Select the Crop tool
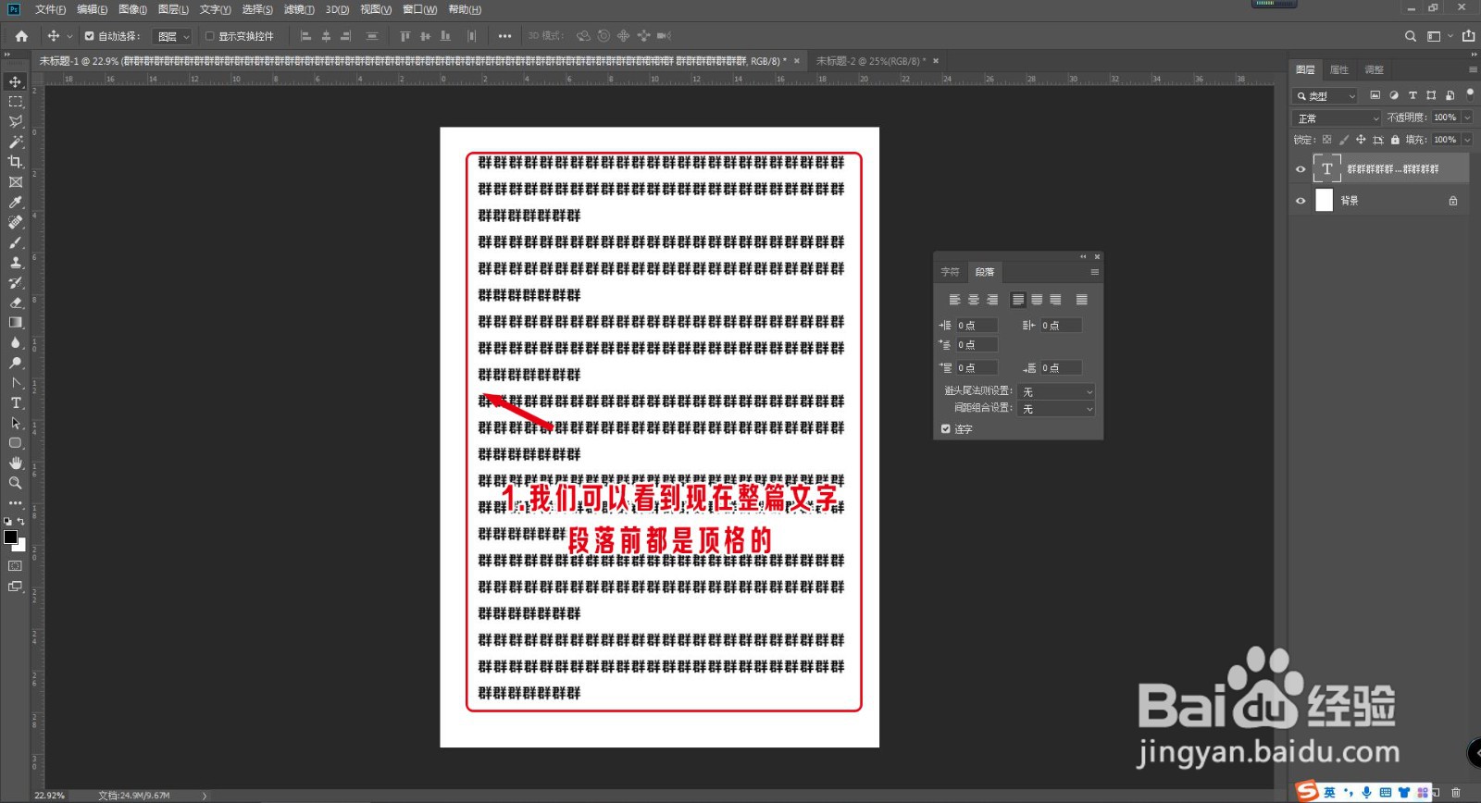Viewport: 1481px width, 803px height. pyautogui.click(x=16, y=162)
